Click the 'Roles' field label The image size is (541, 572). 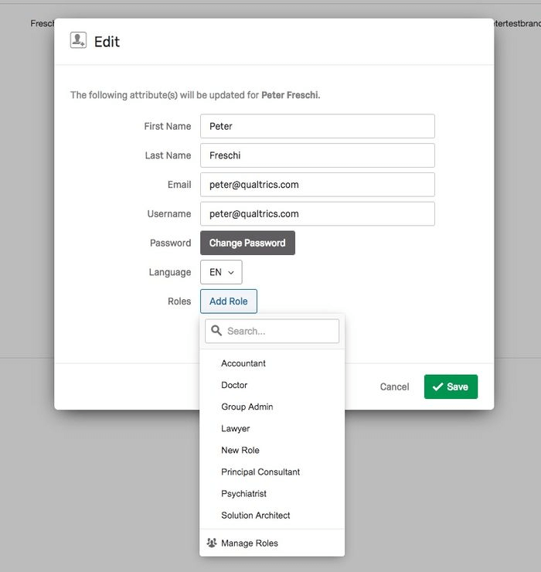[179, 301]
